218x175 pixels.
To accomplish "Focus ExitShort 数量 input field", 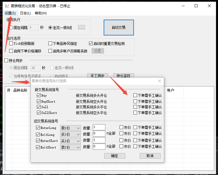I will 99,146.
